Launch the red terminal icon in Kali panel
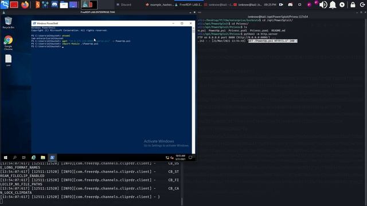Viewport: 367px width, 206px height. pyautogui.click(x=14, y=5)
